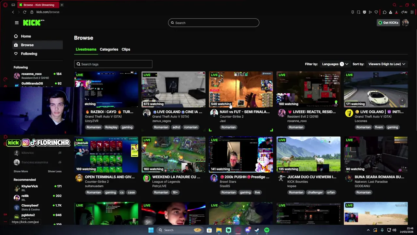Add page to bookmarks heart icon
This screenshot has width=417, height=235.
[x=376, y=12]
